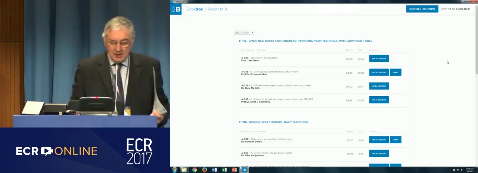Click the volume icon in system tray

click(462, 170)
